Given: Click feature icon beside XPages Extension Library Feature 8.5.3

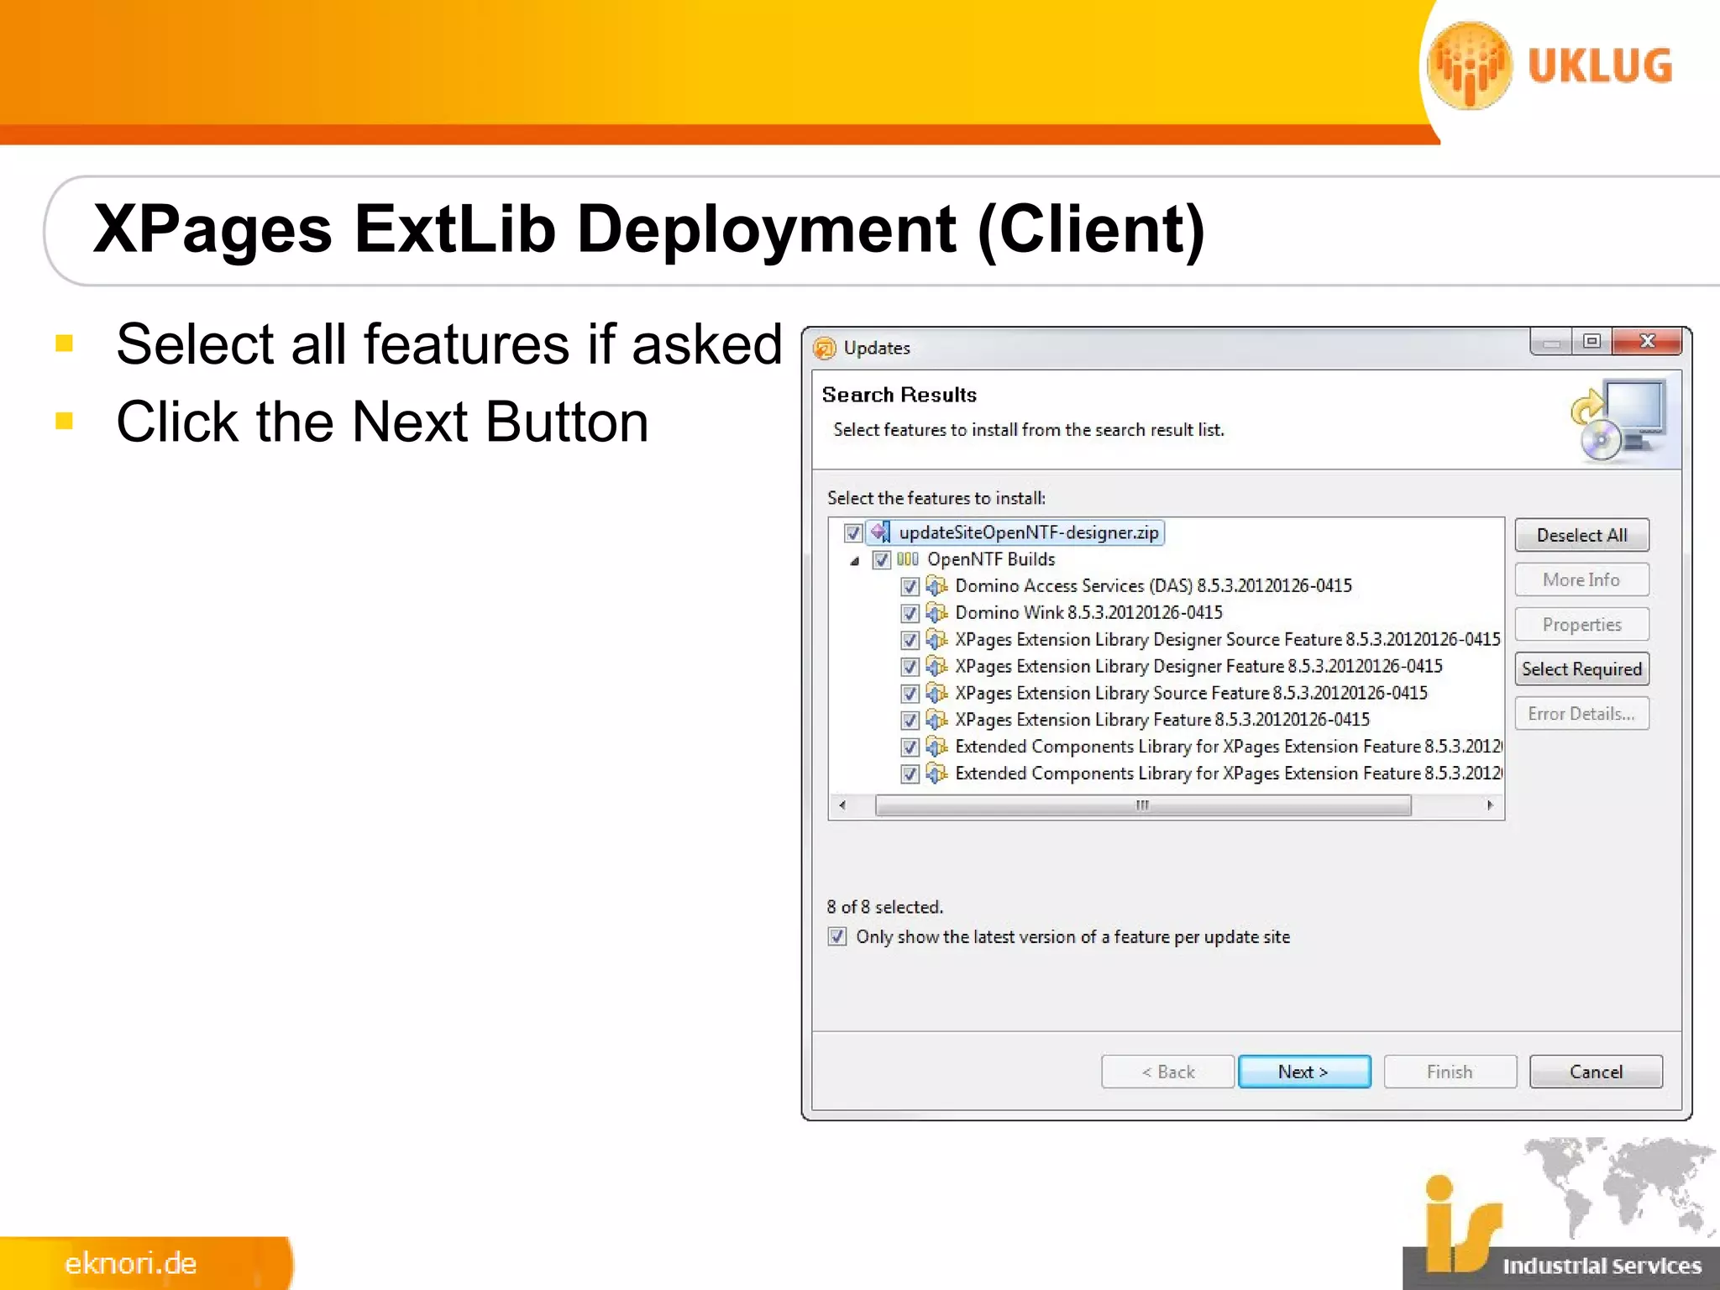Looking at the screenshot, I should pyautogui.click(x=936, y=720).
